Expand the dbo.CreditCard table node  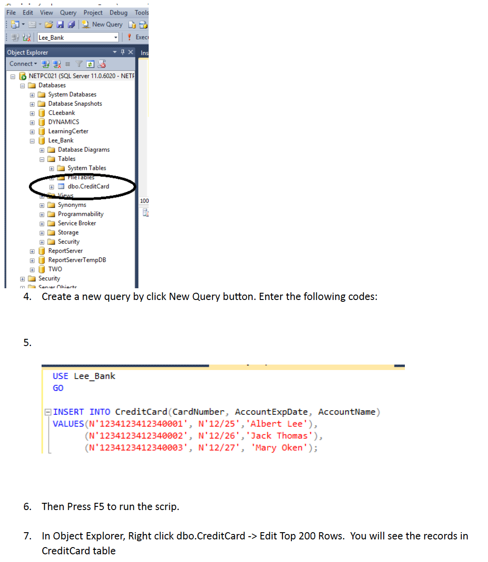click(52, 187)
